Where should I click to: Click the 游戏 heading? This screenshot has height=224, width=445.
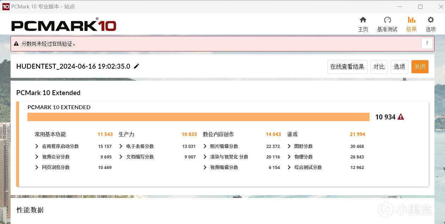pos(292,134)
